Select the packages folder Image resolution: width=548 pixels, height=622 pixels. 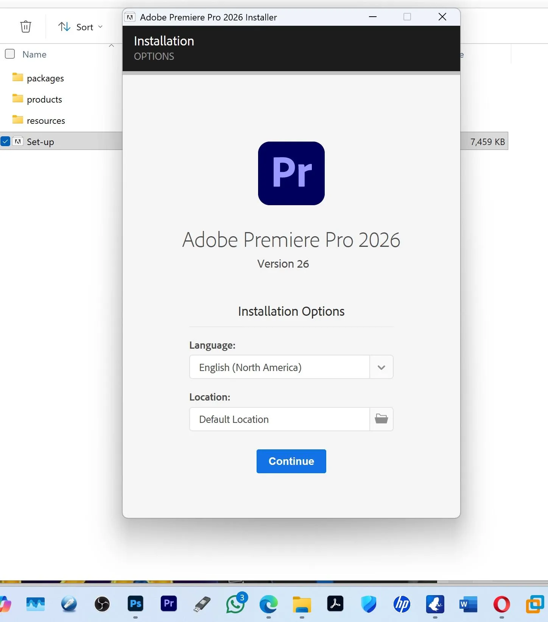click(45, 78)
